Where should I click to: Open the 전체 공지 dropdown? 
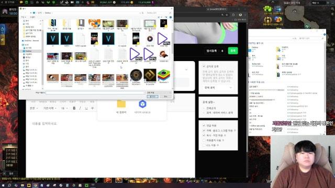pos(218,88)
